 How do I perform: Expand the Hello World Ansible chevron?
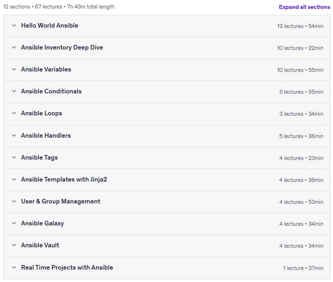click(x=14, y=25)
